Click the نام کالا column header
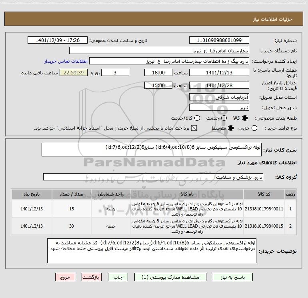Screen dimensions: 308x298 (187, 194)
